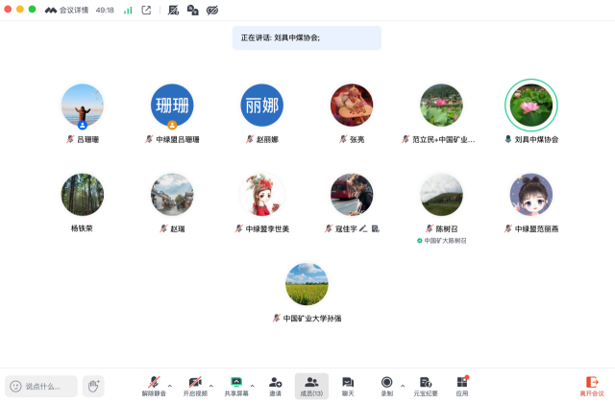Expand audio options arrow beside 解除静音
Screen dimensions: 615x403
[x=170, y=384]
